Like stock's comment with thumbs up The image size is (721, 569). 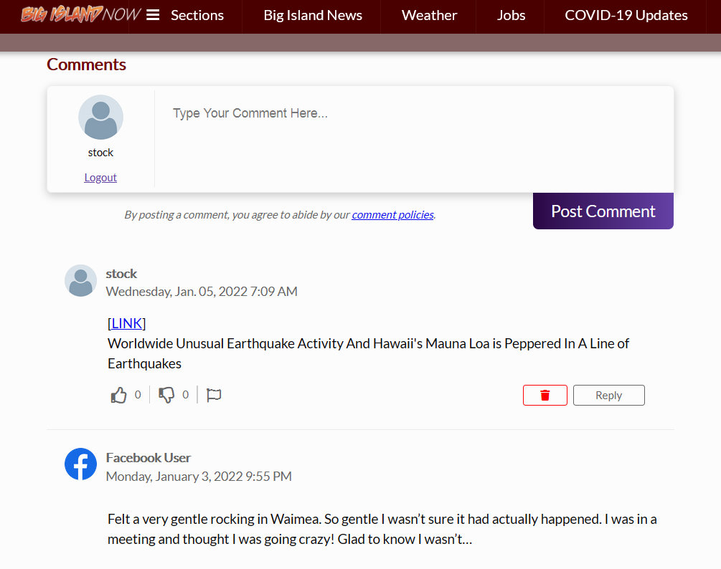click(118, 395)
